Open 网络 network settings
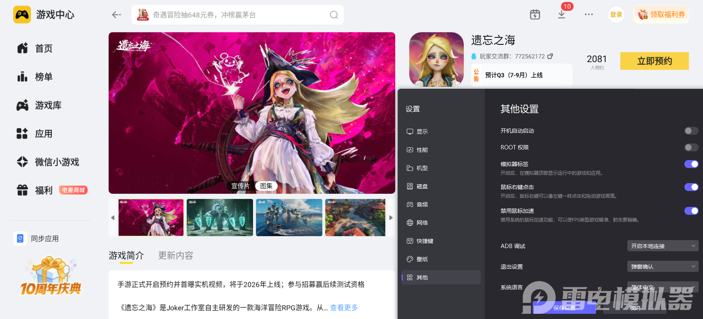The width and height of the screenshot is (703, 319). pyautogui.click(x=441, y=223)
